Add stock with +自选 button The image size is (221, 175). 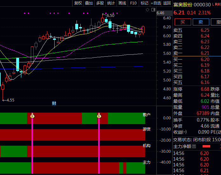pos(156,3)
